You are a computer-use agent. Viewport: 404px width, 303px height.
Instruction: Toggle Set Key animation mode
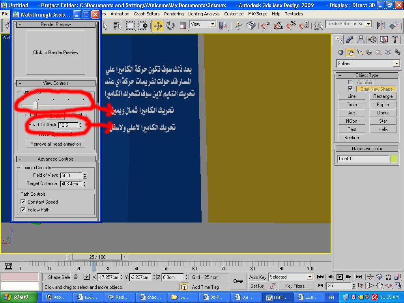[x=258, y=286]
